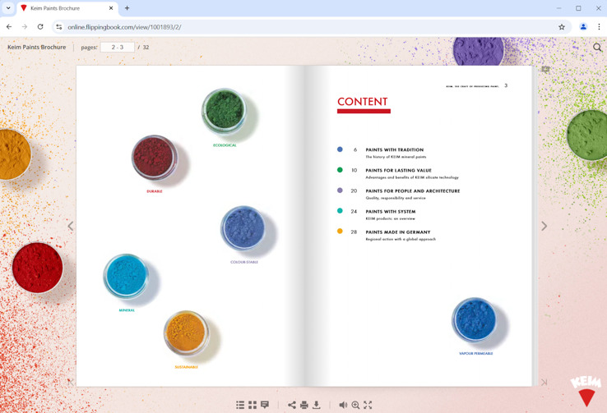Open Paints Made in Germany entry

[x=398, y=232]
